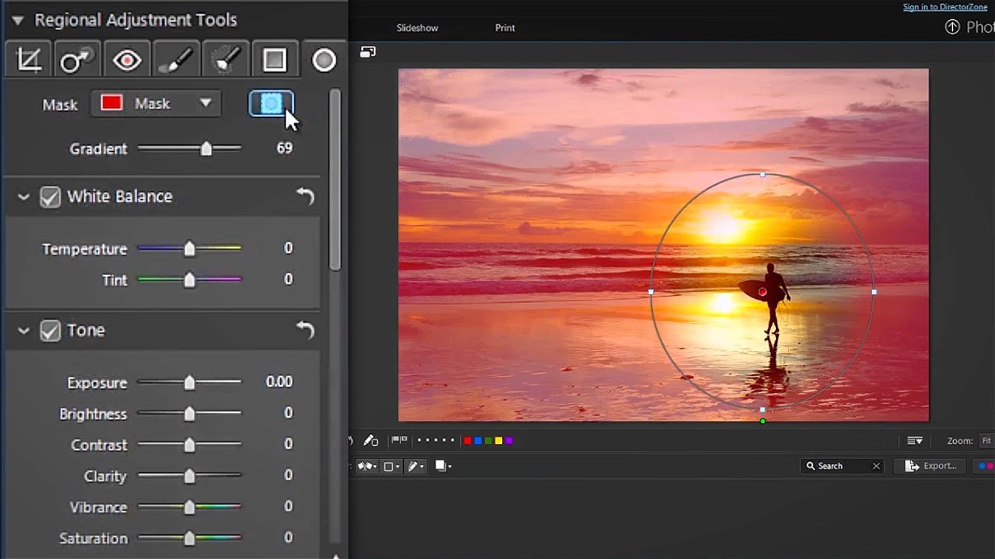Click the Tint slider handle
This screenshot has height=559, width=995.
coord(189,279)
